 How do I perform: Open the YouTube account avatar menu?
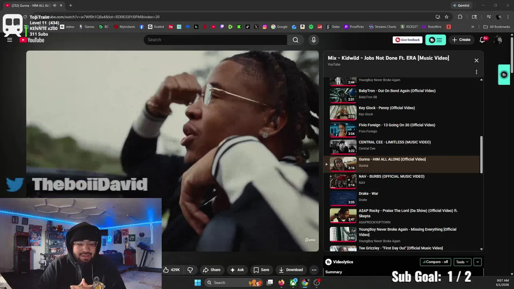click(498, 40)
